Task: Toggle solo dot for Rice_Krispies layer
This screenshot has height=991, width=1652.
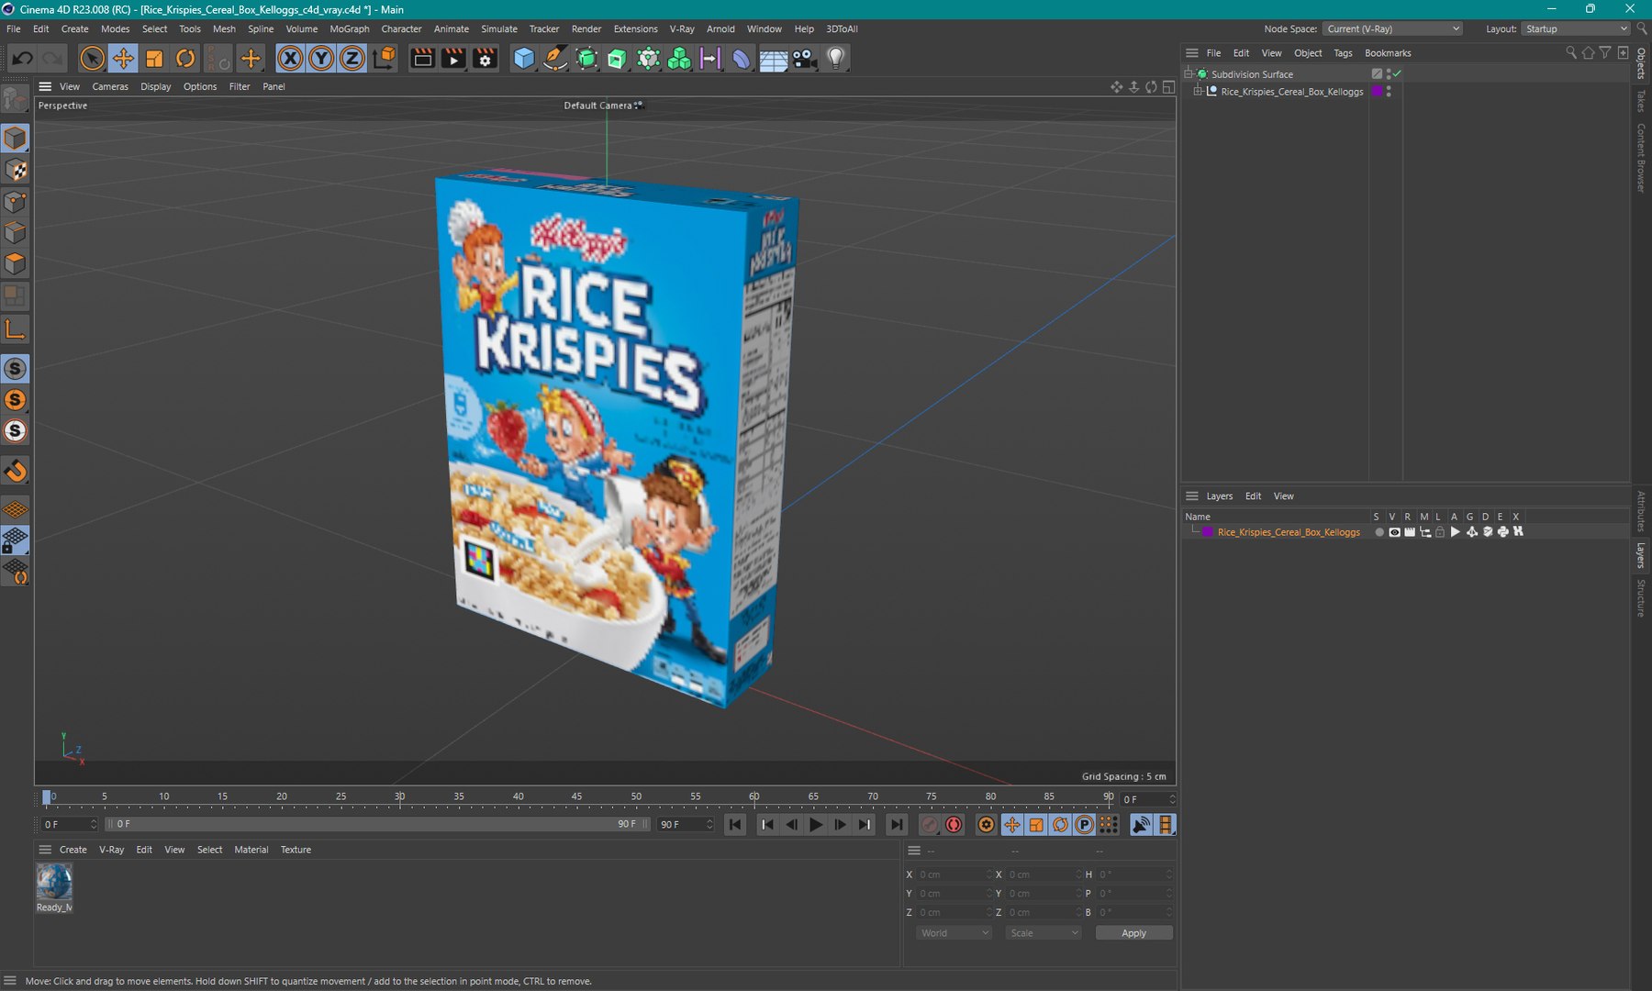Action: pos(1379,532)
